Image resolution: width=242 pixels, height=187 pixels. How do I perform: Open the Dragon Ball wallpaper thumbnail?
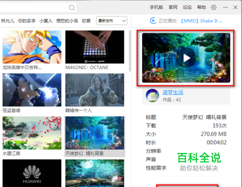tap(32, 47)
